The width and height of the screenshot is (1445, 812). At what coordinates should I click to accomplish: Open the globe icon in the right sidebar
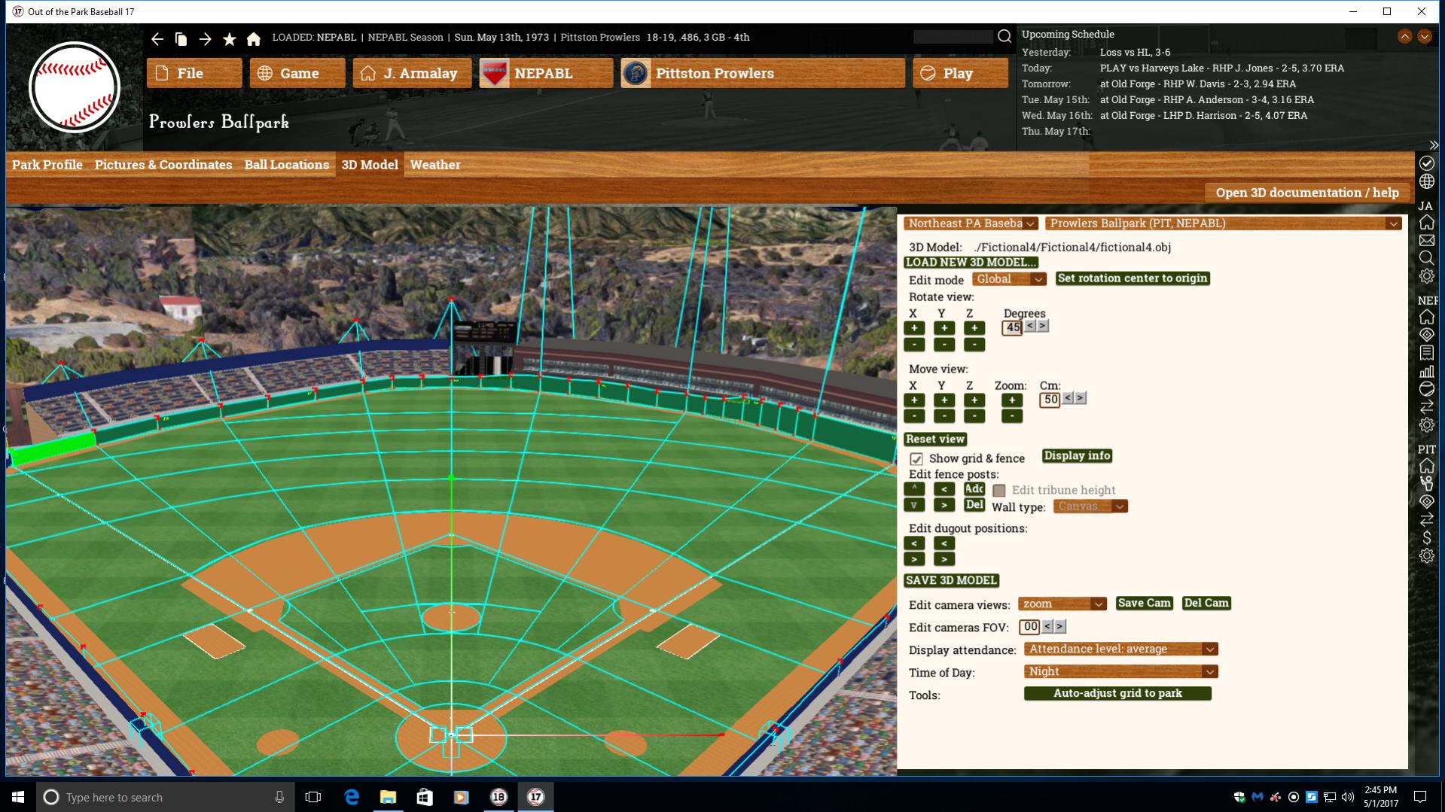point(1427,181)
